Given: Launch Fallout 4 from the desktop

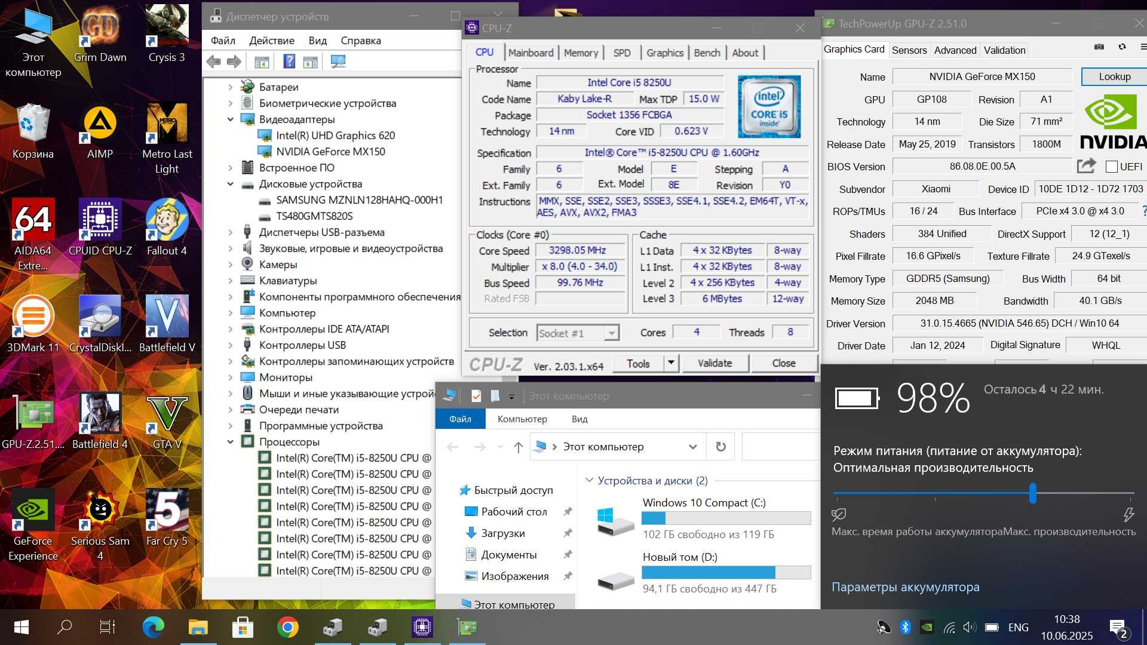Looking at the screenshot, I should click(167, 228).
